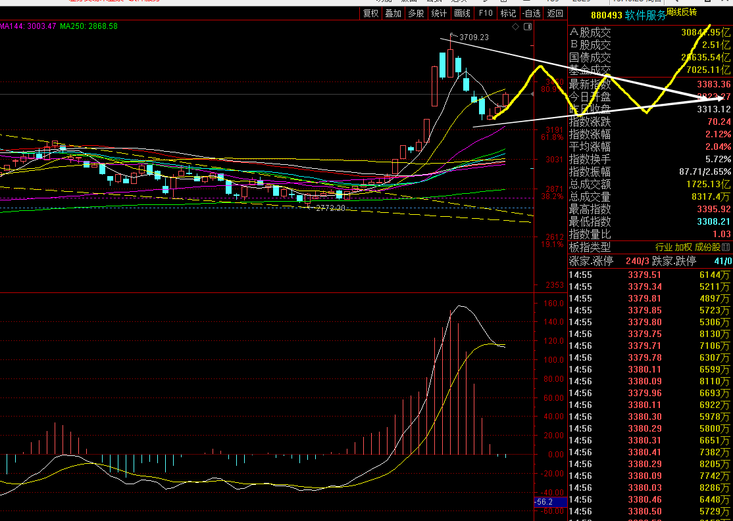Click the 指数换手 5.72% row
The width and height of the screenshot is (733, 521).
pyautogui.click(x=650, y=159)
